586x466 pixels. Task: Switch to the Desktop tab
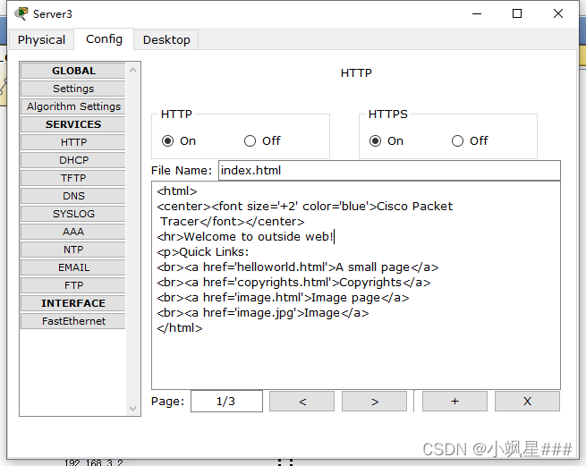click(166, 39)
